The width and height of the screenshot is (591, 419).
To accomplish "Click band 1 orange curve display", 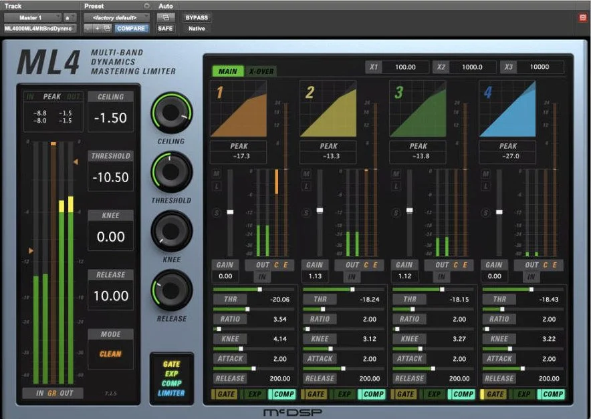I will pos(238,109).
